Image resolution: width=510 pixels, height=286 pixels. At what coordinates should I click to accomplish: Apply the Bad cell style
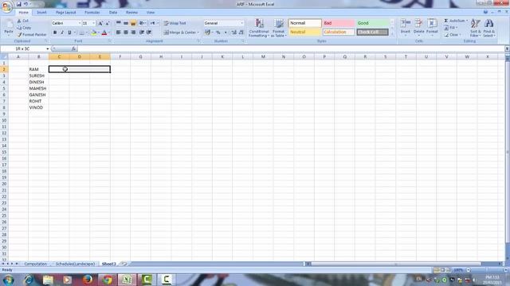[339, 23]
